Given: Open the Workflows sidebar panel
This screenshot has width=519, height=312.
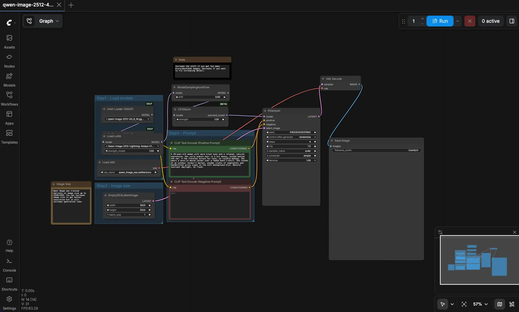Looking at the screenshot, I should (x=9, y=98).
